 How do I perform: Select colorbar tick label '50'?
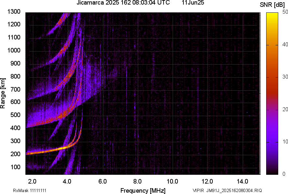[285, 12]
